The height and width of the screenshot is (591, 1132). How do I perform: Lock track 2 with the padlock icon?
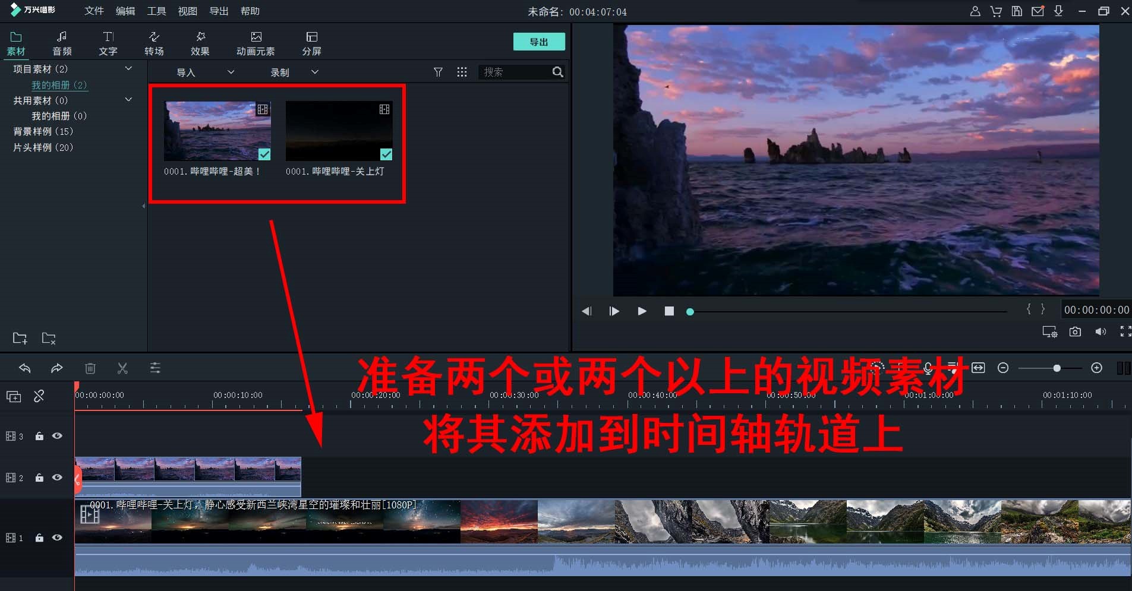click(x=39, y=477)
